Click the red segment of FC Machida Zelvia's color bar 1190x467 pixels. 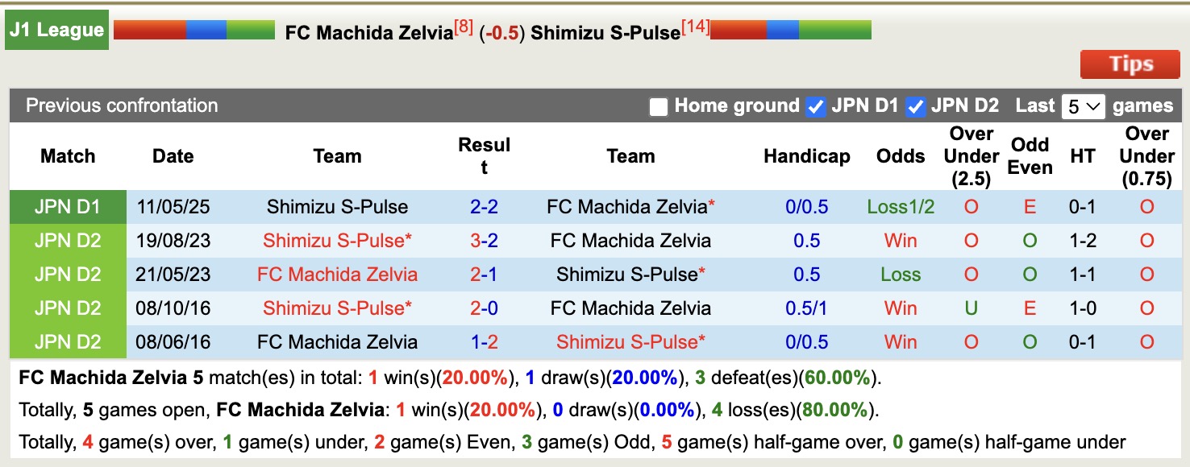149,30
